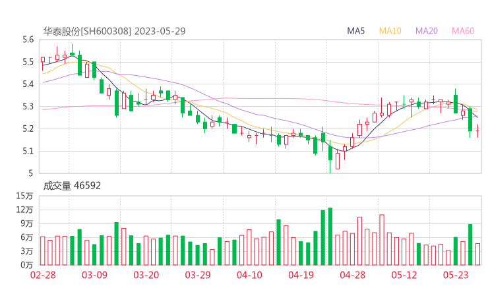Select the 5.2 price axis label
The height and width of the screenshot is (290, 488).
tap(28, 129)
